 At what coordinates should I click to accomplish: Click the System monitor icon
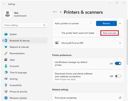[6, 34]
